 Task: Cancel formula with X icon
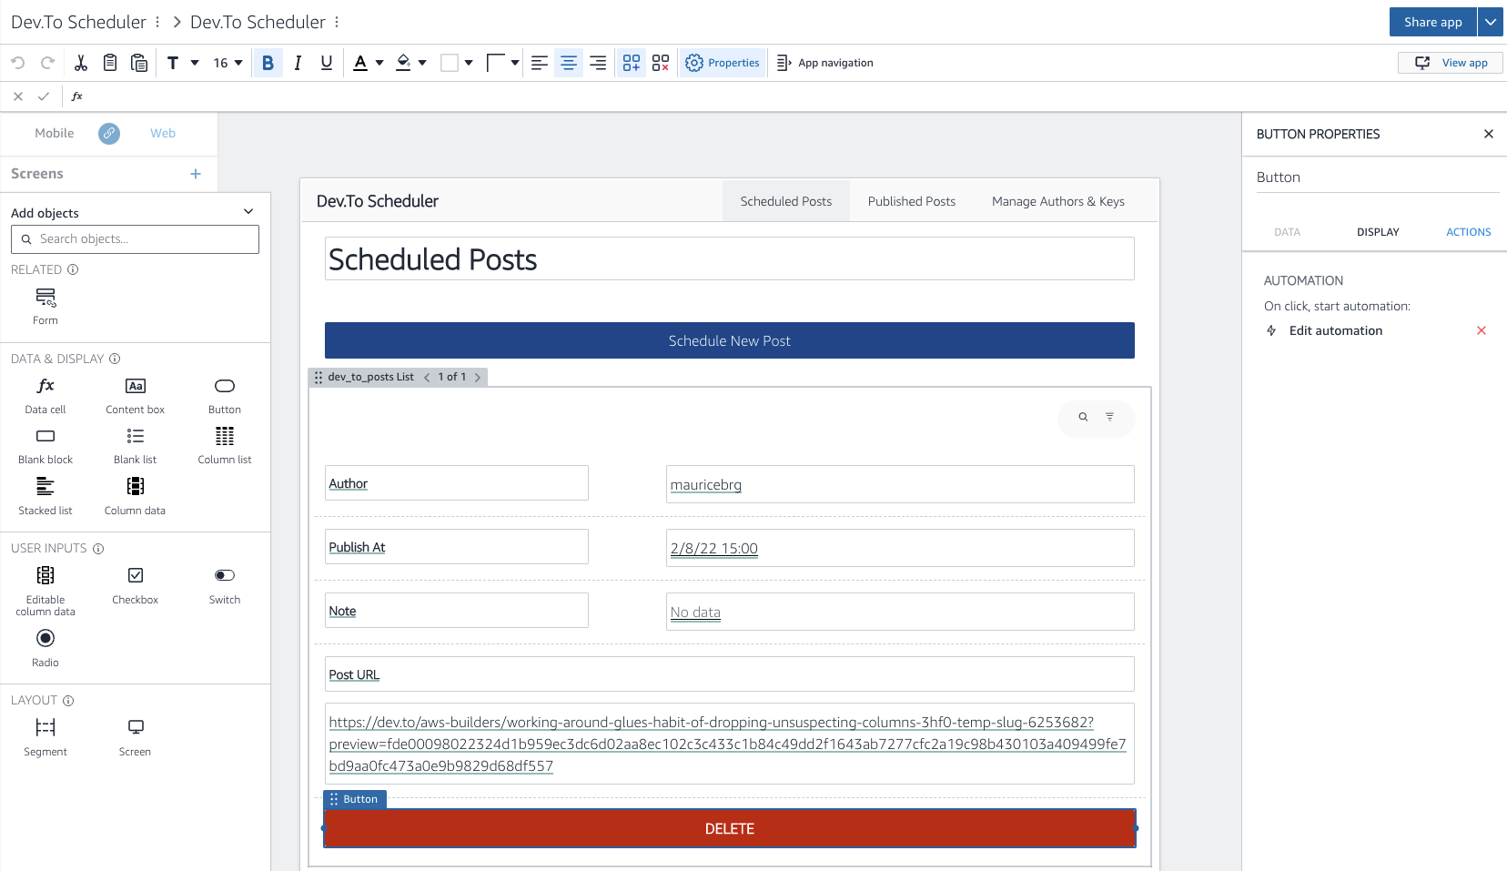click(18, 96)
